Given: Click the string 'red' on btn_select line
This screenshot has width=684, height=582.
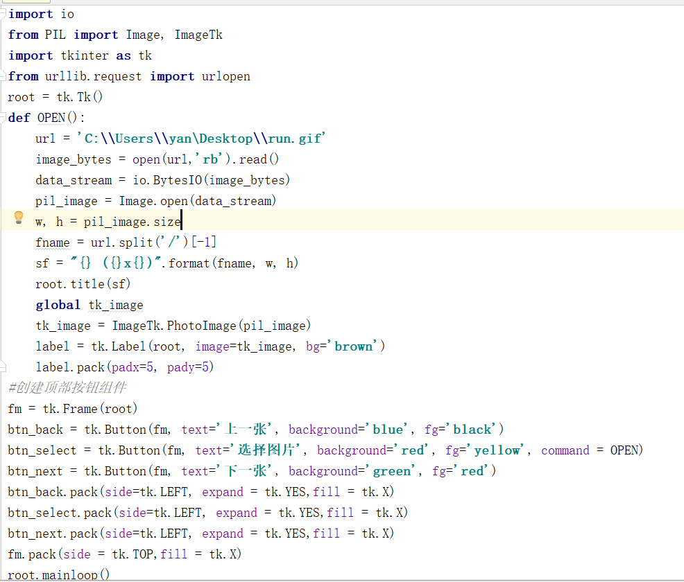Looking at the screenshot, I should coord(413,450).
